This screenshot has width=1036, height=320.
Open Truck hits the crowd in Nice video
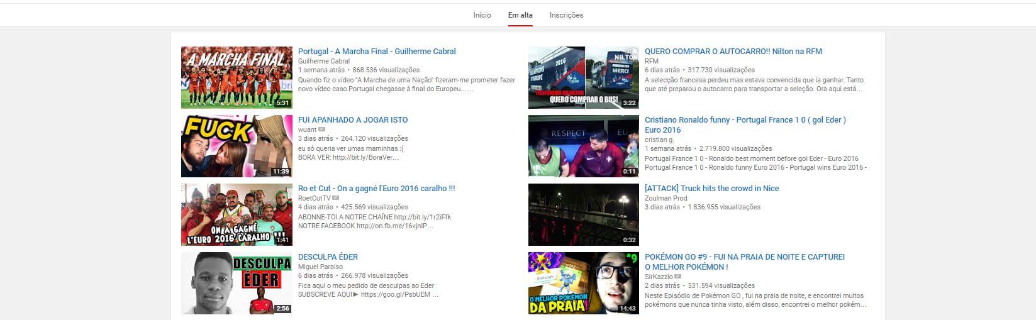[711, 189]
